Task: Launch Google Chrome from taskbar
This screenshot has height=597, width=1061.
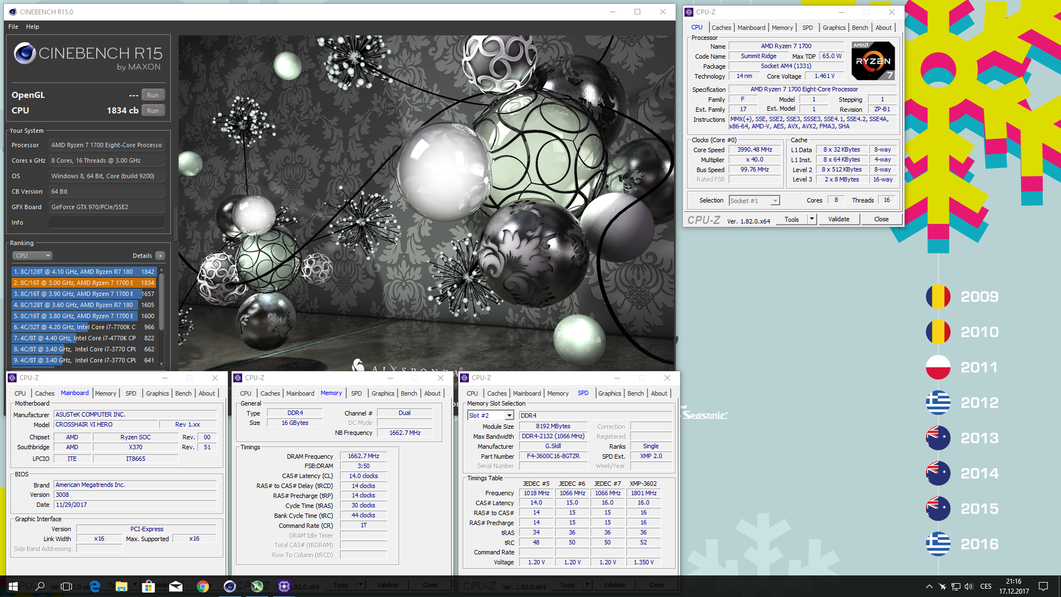Action: tap(203, 586)
